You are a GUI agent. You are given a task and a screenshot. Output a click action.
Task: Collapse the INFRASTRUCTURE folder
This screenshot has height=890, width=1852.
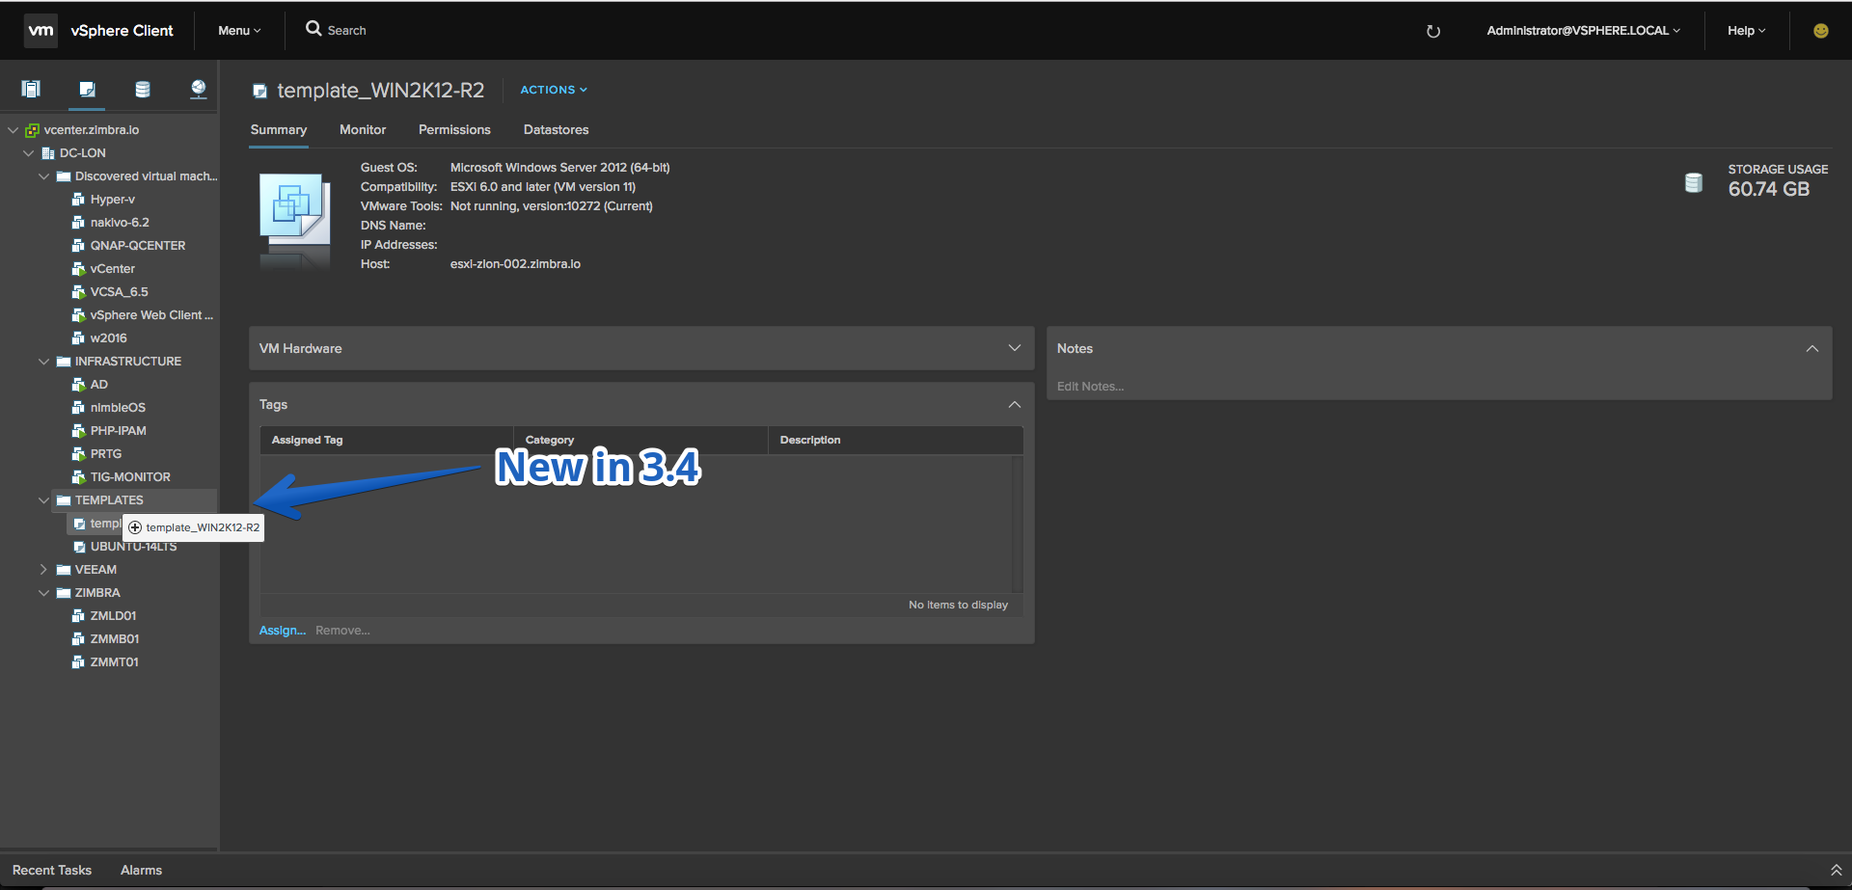[x=44, y=362]
